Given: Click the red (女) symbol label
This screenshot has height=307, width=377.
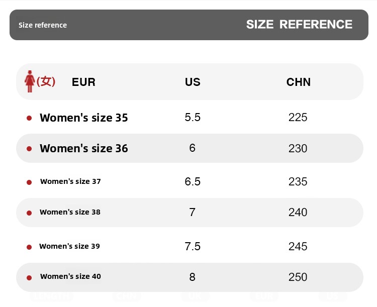Looking at the screenshot, I should 46,81.
